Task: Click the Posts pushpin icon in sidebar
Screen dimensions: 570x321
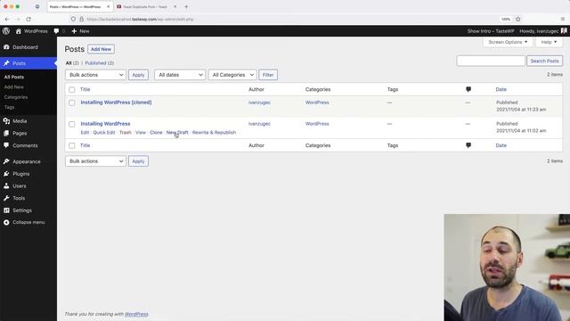Action: [x=6, y=63]
